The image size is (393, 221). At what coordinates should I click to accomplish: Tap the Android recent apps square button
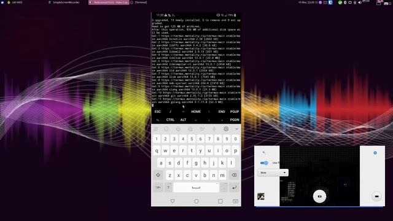(220, 201)
